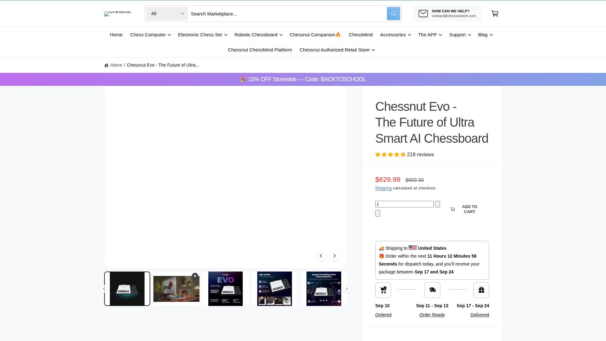Viewport: 606px width, 341px height.
Task: Click the Delivered gift box icon
Action: pyautogui.click(x=481, y=290)
